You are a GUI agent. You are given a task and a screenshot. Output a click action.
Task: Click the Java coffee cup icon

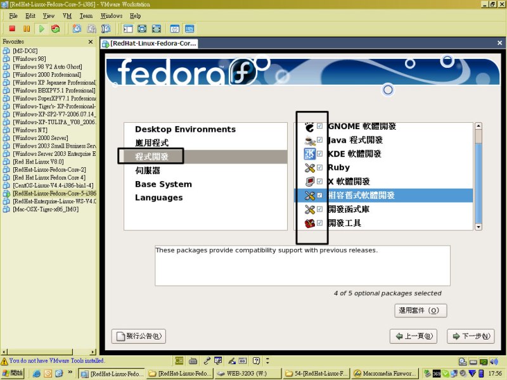pyautogui.click(x=309, y=140)
